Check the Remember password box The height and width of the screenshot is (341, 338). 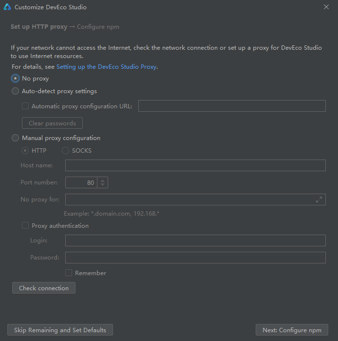[69, 273]
